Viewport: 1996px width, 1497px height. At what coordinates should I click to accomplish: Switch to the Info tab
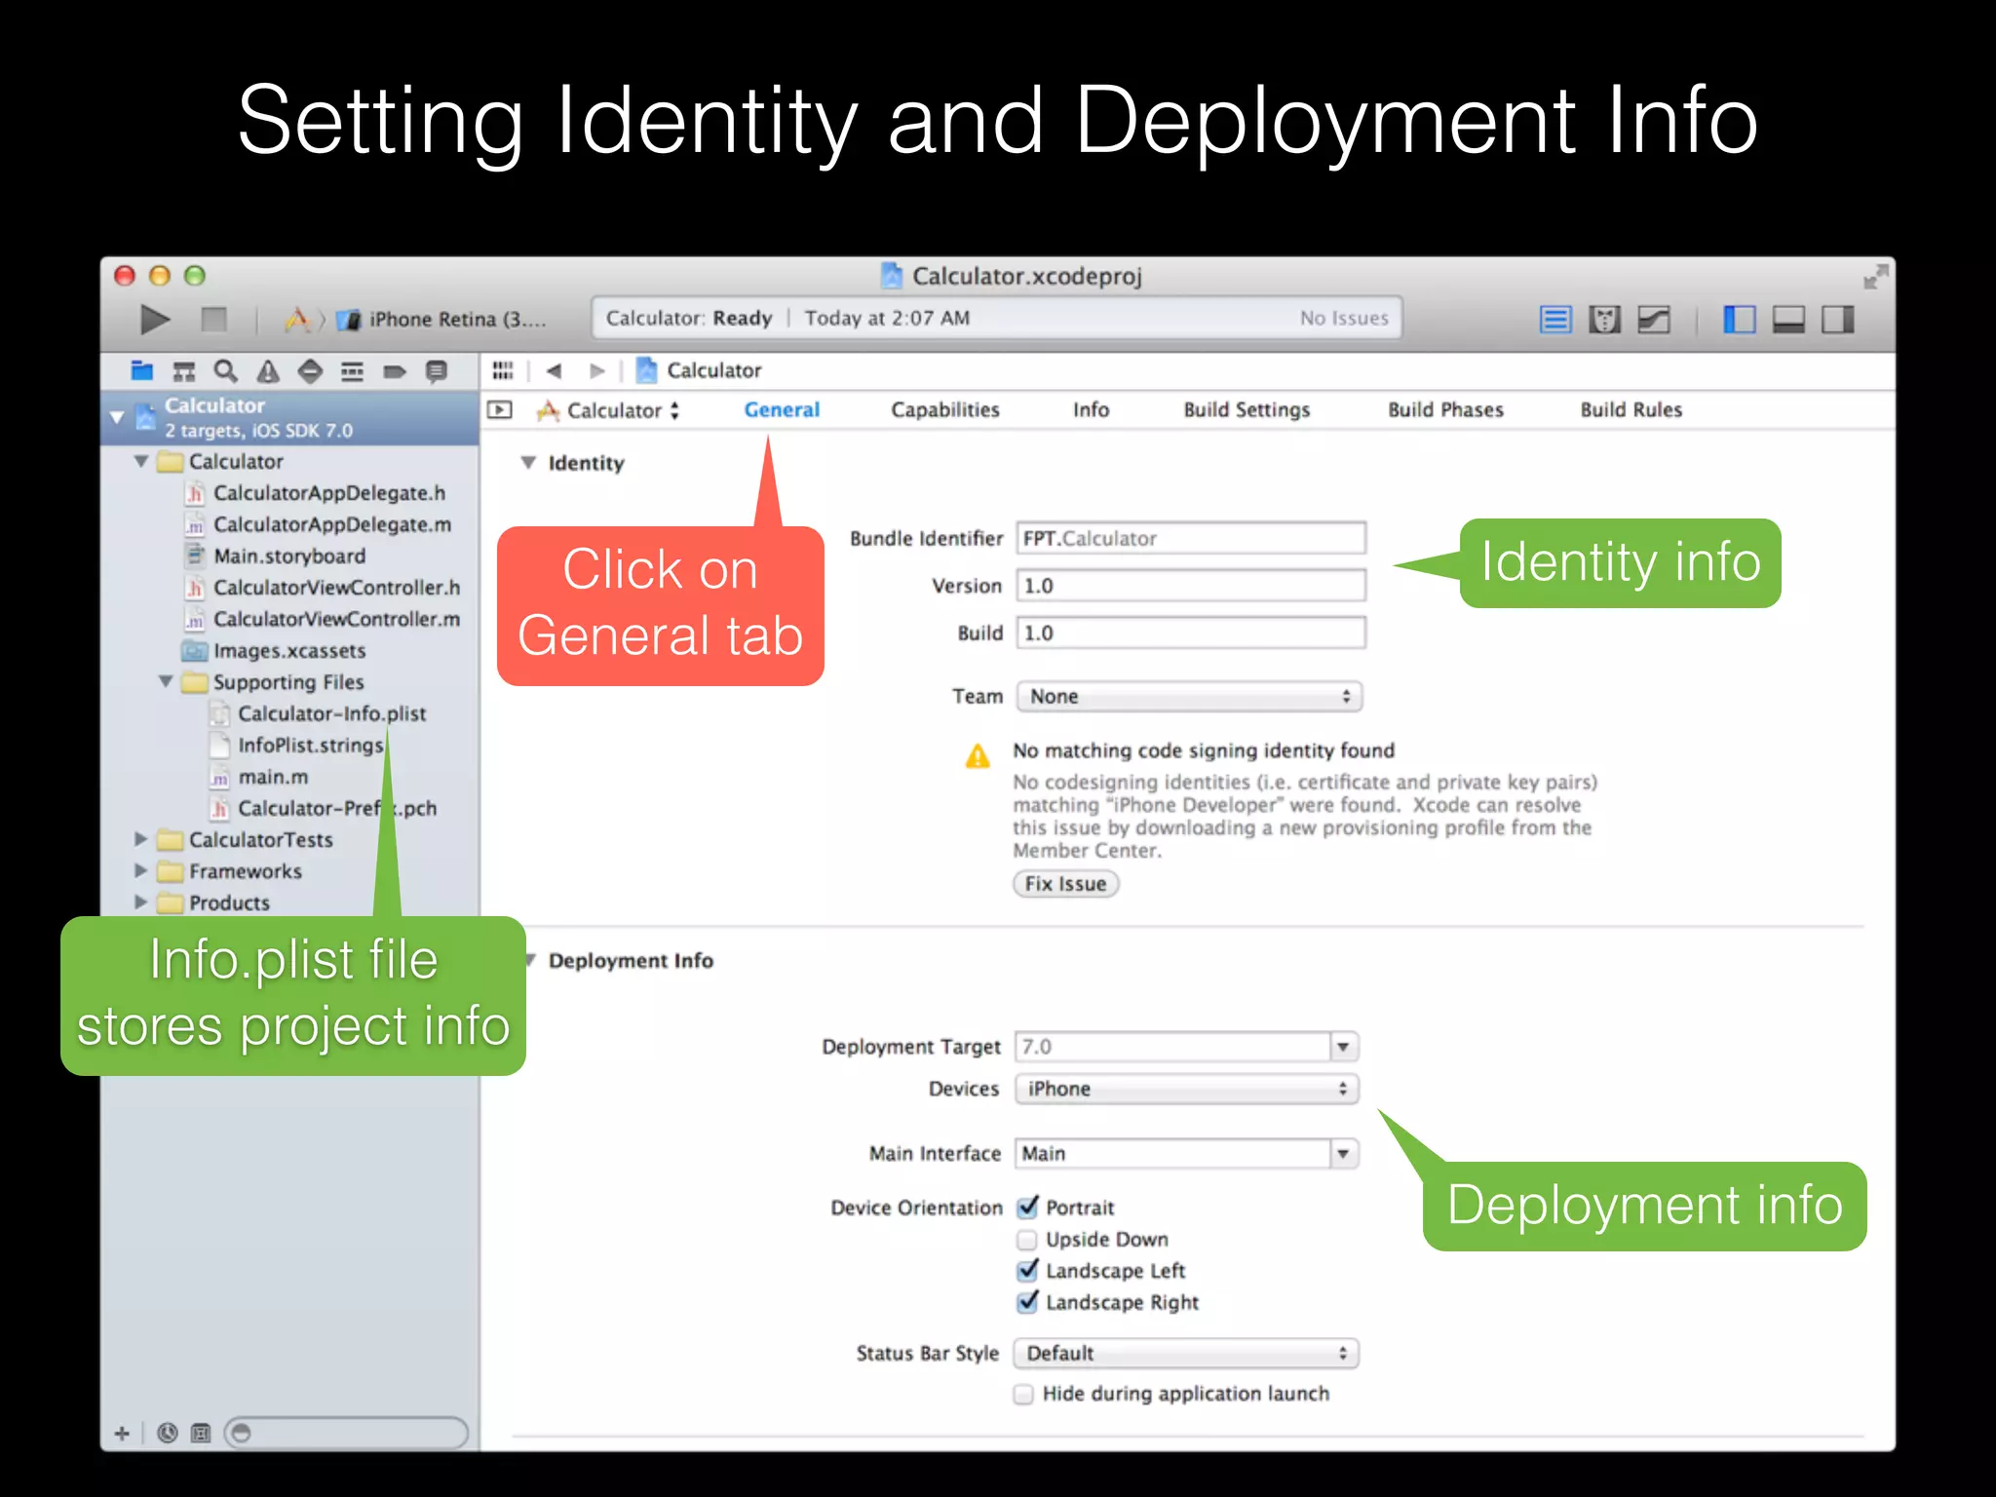[x=1092, y=410]
